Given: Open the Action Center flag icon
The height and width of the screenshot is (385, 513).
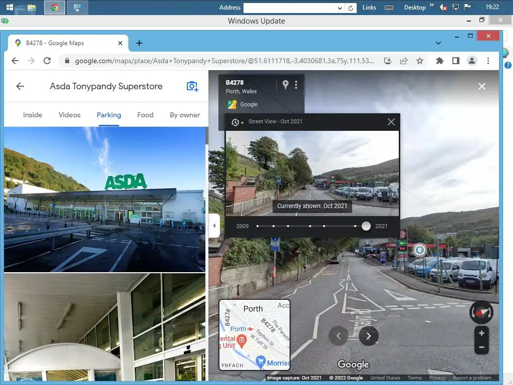Looking at the screenshot, I should click(467, 7).
